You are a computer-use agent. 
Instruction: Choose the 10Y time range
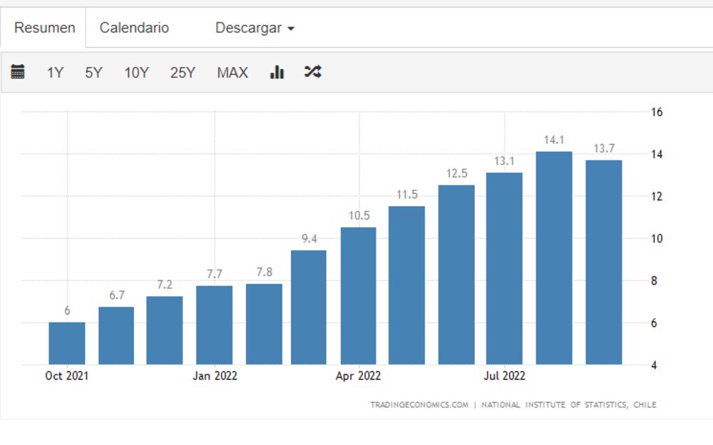point(136,72)
